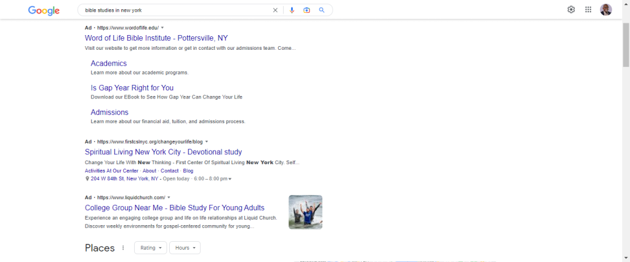Open the Admissions sitelink
Image resolution: width=630 pixels, height=262 pixels.
click(110, 112)
